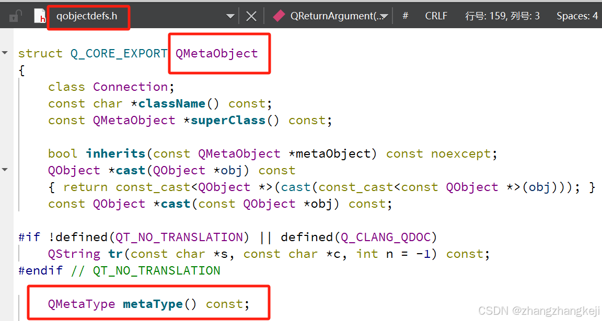The height and width of the screenshot is (321, 602).
Task: Change the CRLF line ending setting
Action: (436, 16)
